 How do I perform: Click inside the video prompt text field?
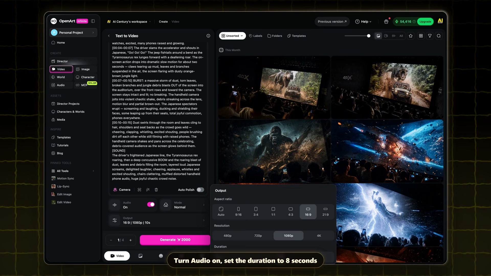point(158,111)
